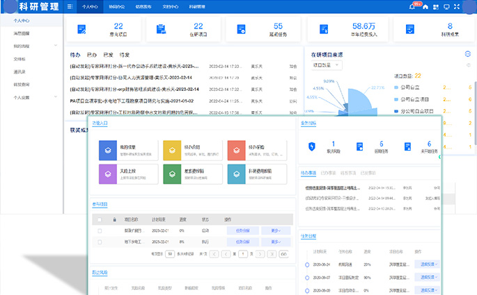The height and width of the screenshot is (295, 477).
Task: Click the GO pagination button
Action: point(283,254)
